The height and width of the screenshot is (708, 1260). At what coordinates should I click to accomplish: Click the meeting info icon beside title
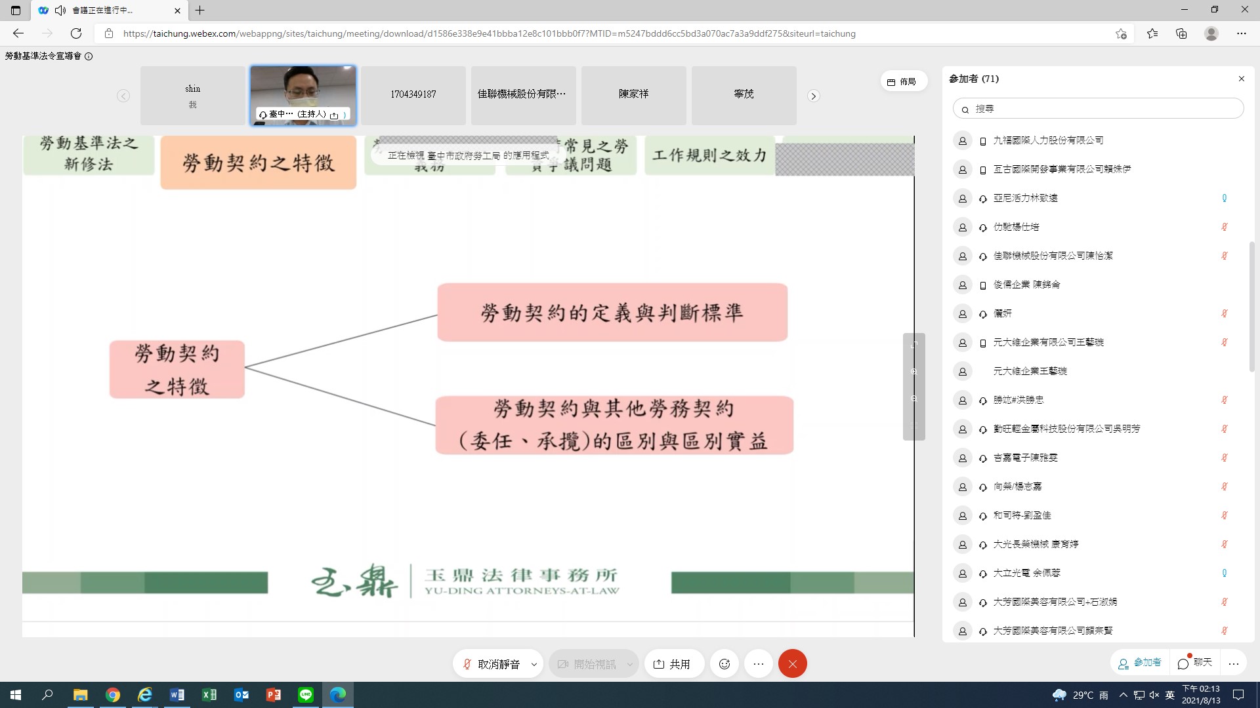[x=89, y=56]
